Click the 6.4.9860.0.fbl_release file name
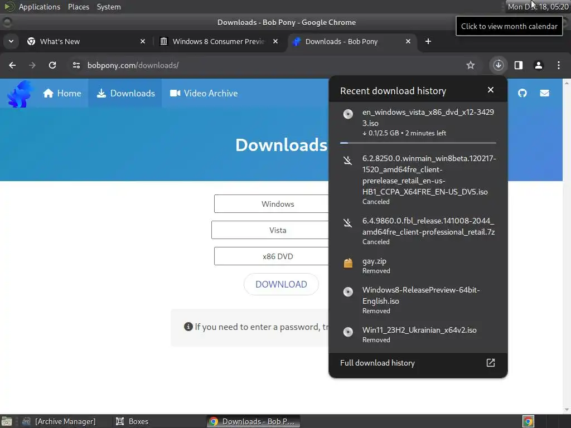This screenshot has height=428, width=571. [x=428, y=226]
